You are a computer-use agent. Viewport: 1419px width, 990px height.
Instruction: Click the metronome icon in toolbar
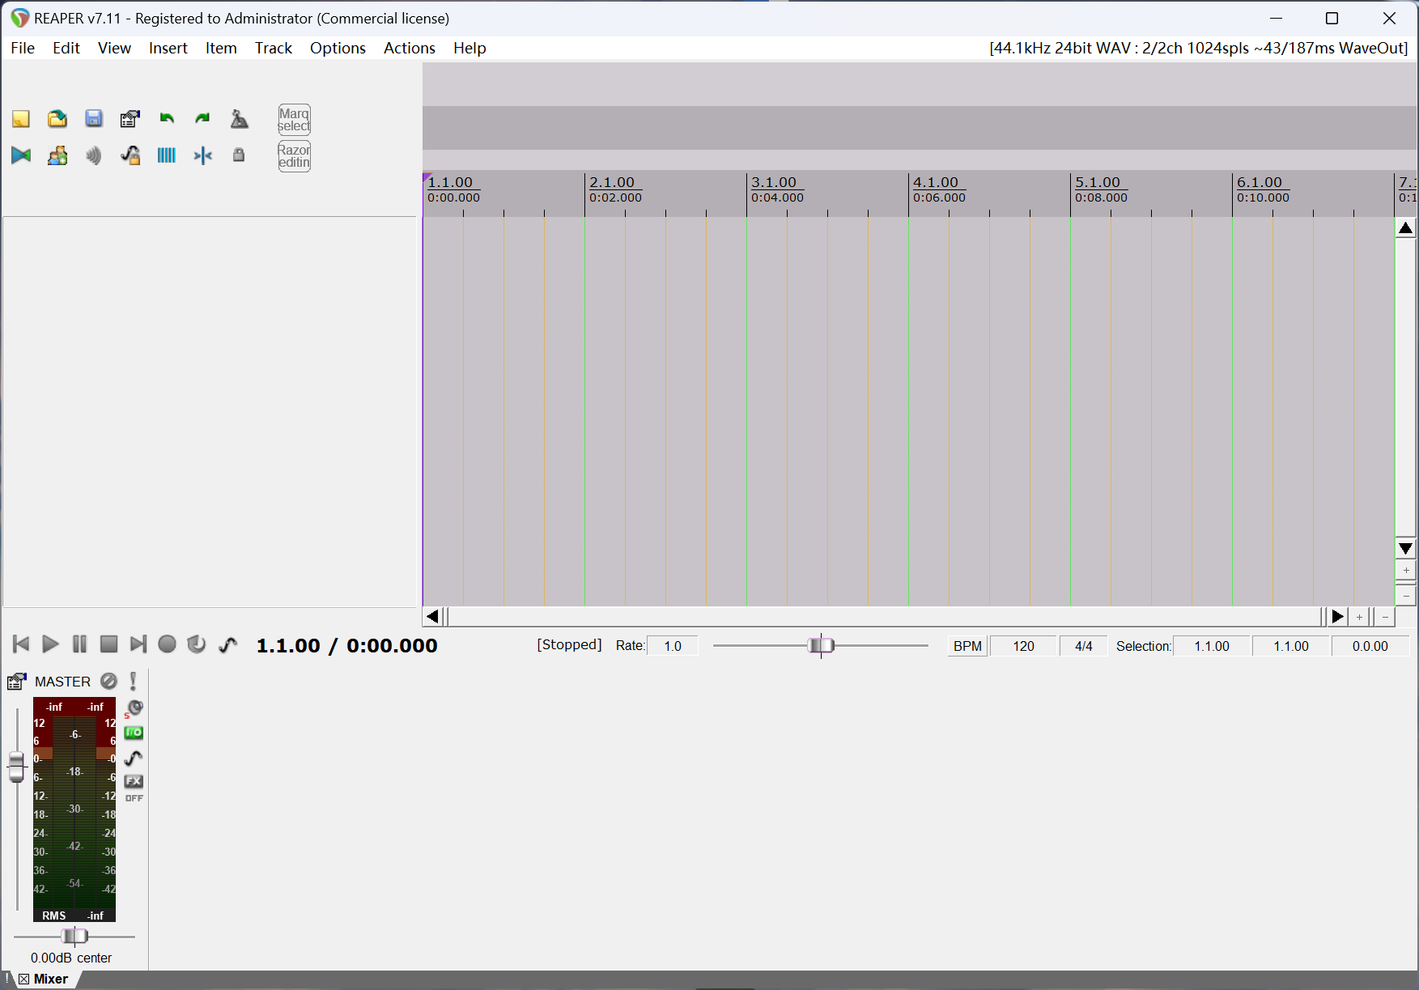point(239,119)
